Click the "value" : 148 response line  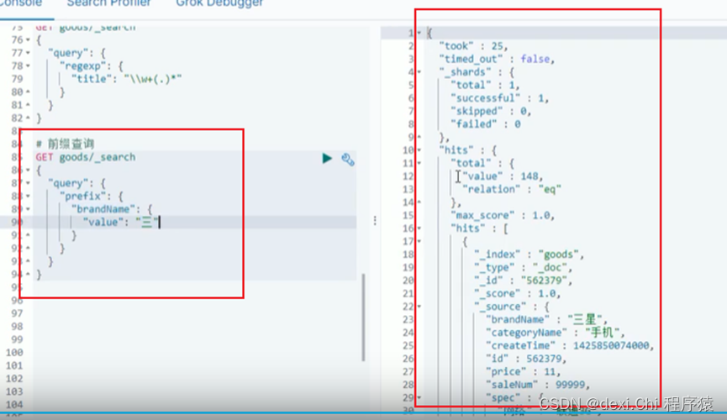(x=503, y=176)
